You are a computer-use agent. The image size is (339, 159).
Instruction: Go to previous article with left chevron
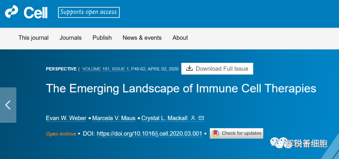tap(8, 105)
